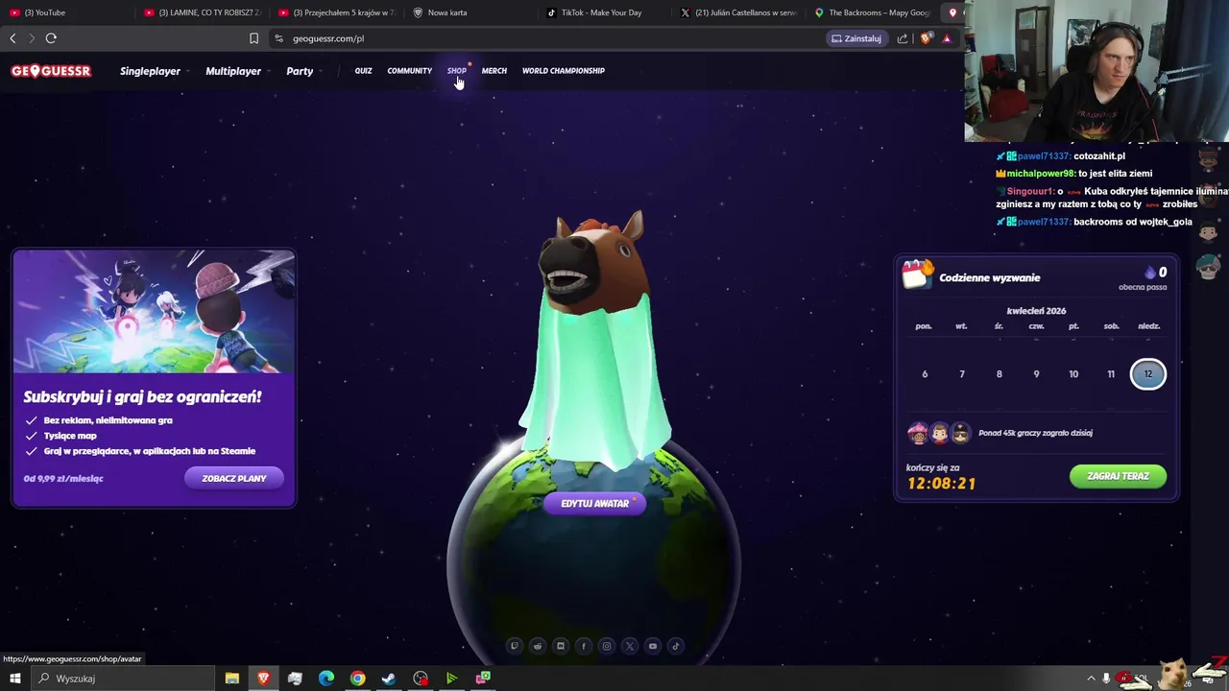The height and width of the screenshot is (691, 1229).
Task: Click the Brave browser taskbar icon
Action: [x=263, y=679]
